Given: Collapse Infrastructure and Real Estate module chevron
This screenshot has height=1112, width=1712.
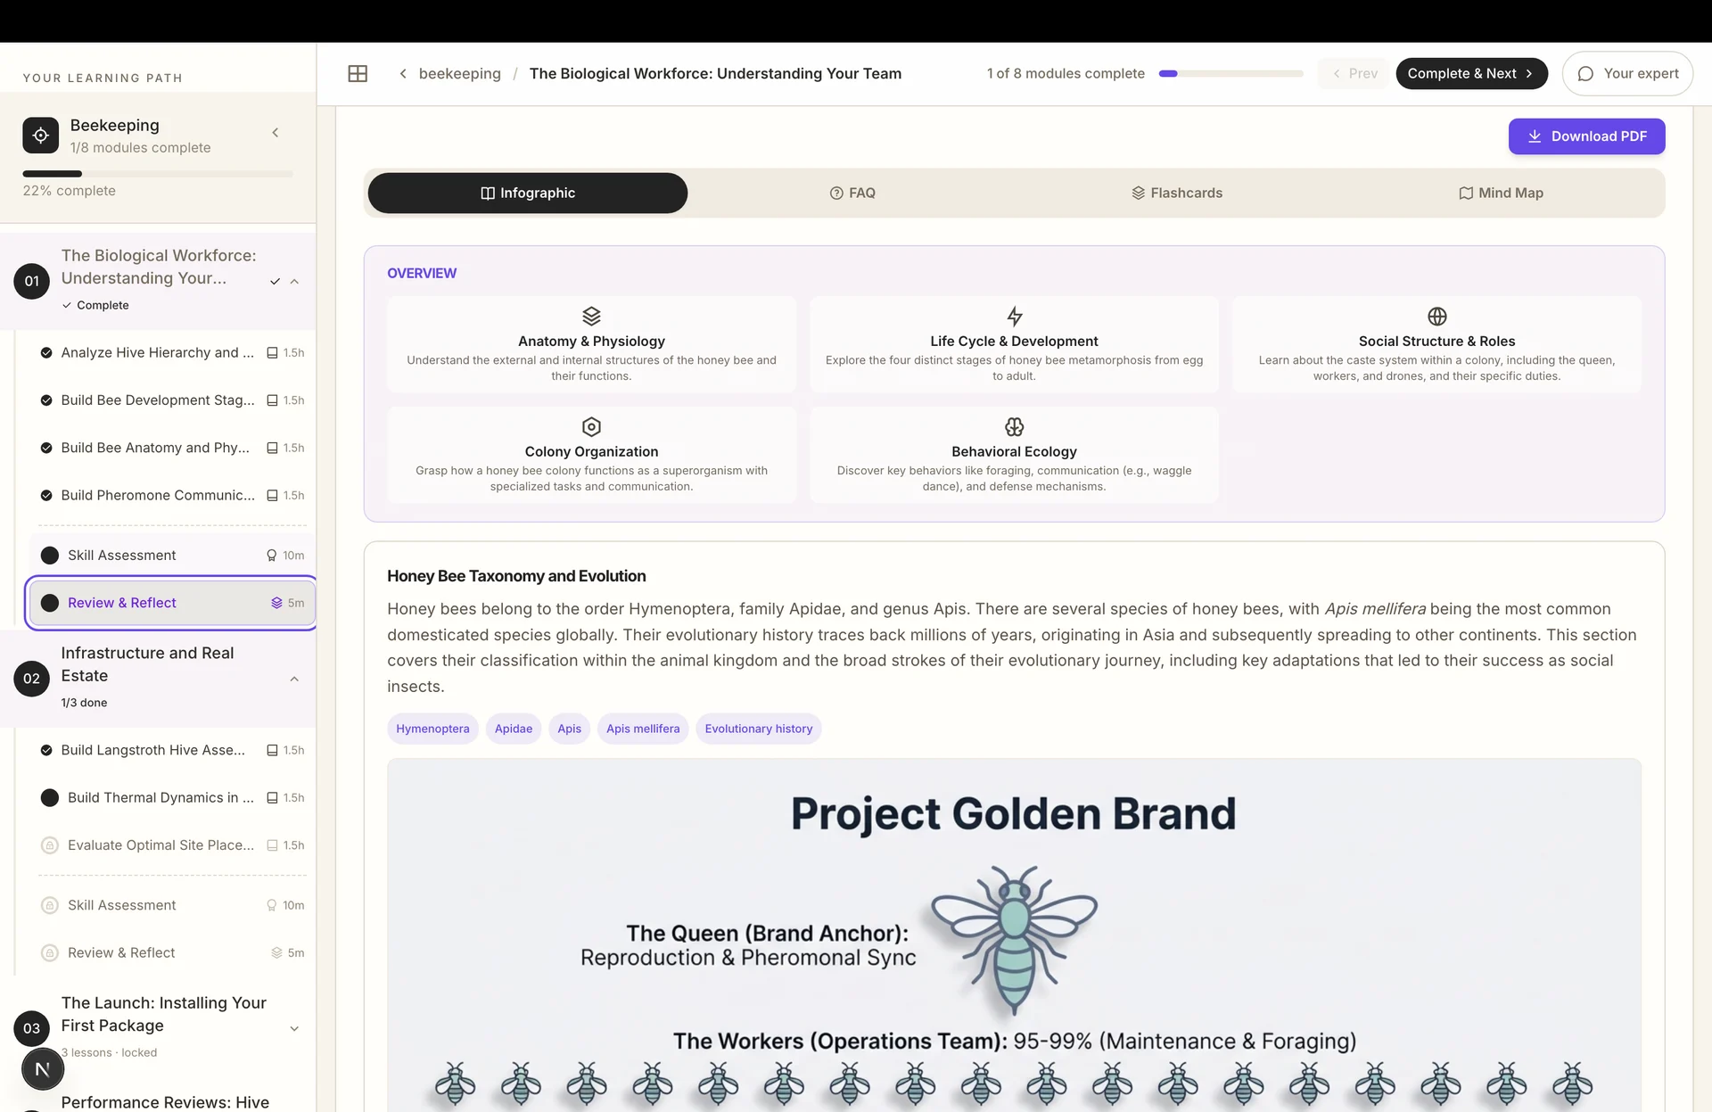Looking at the screenshot, I should (294, 679).
